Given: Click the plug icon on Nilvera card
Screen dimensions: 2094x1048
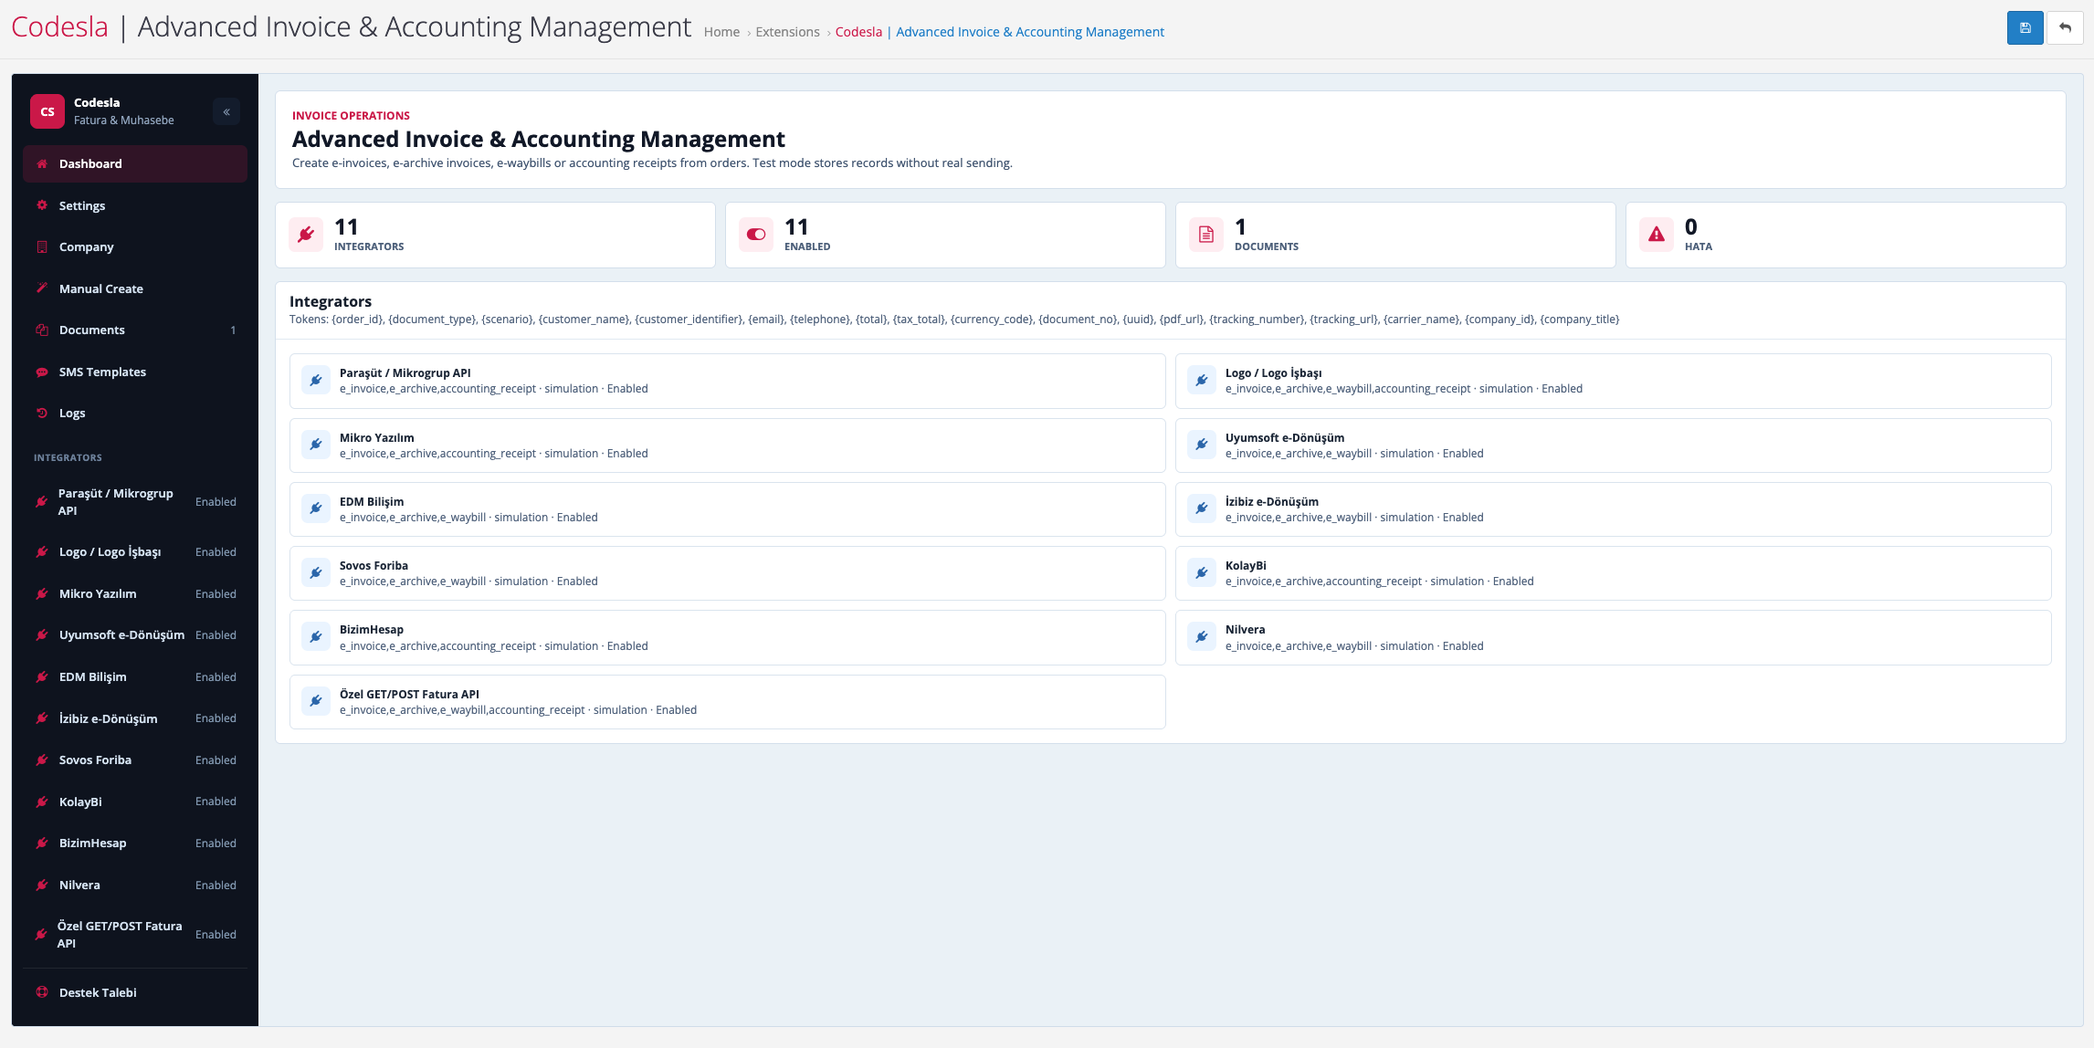Looking at the screenshot, I should (x=1202, y=637).
